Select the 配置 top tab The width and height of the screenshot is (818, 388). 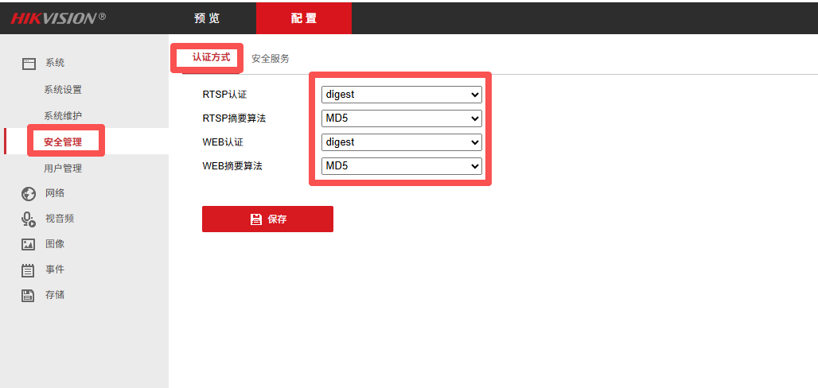tap(303, 18)
